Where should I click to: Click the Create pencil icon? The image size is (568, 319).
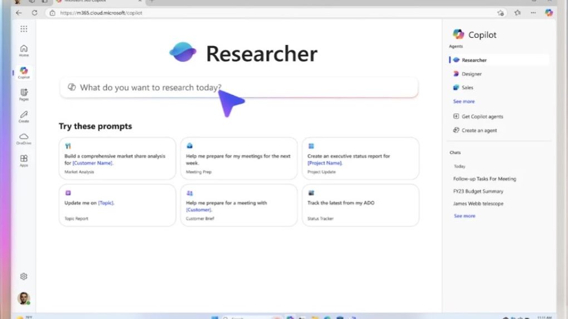24,116
